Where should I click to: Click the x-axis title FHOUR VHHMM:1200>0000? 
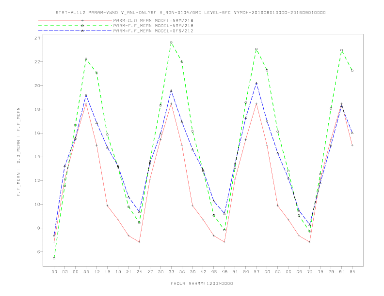point(202,283)
